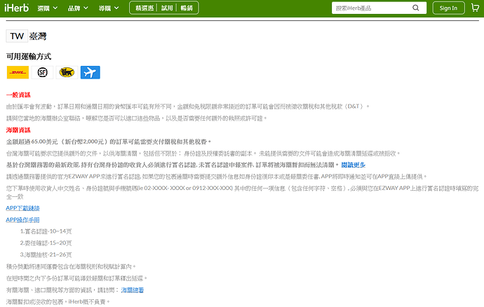484x307 pixels.
Task: Expand the 選購 dropdown menu
Action: tap(48, 8)
